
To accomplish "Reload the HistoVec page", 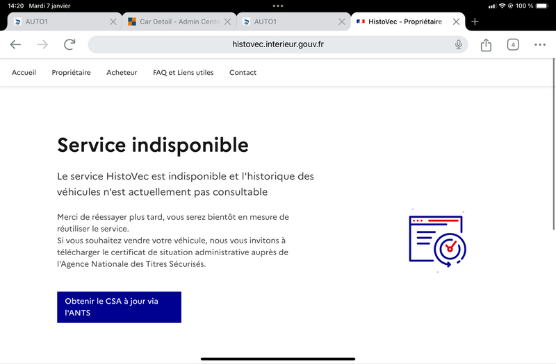I will coord(69,44).
